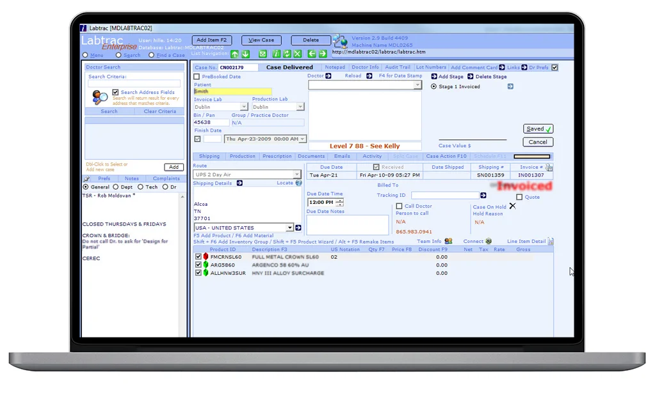Click the pin icon left of Prefs
The height and width of the screenshot is (397, 664).
[x=87, y=179]
